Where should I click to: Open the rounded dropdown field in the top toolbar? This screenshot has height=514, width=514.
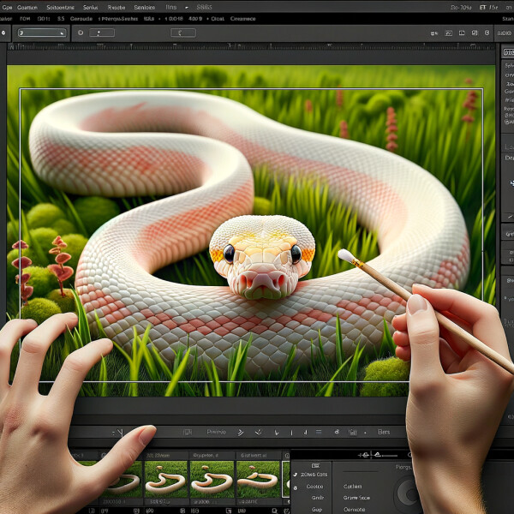[42, 33]
